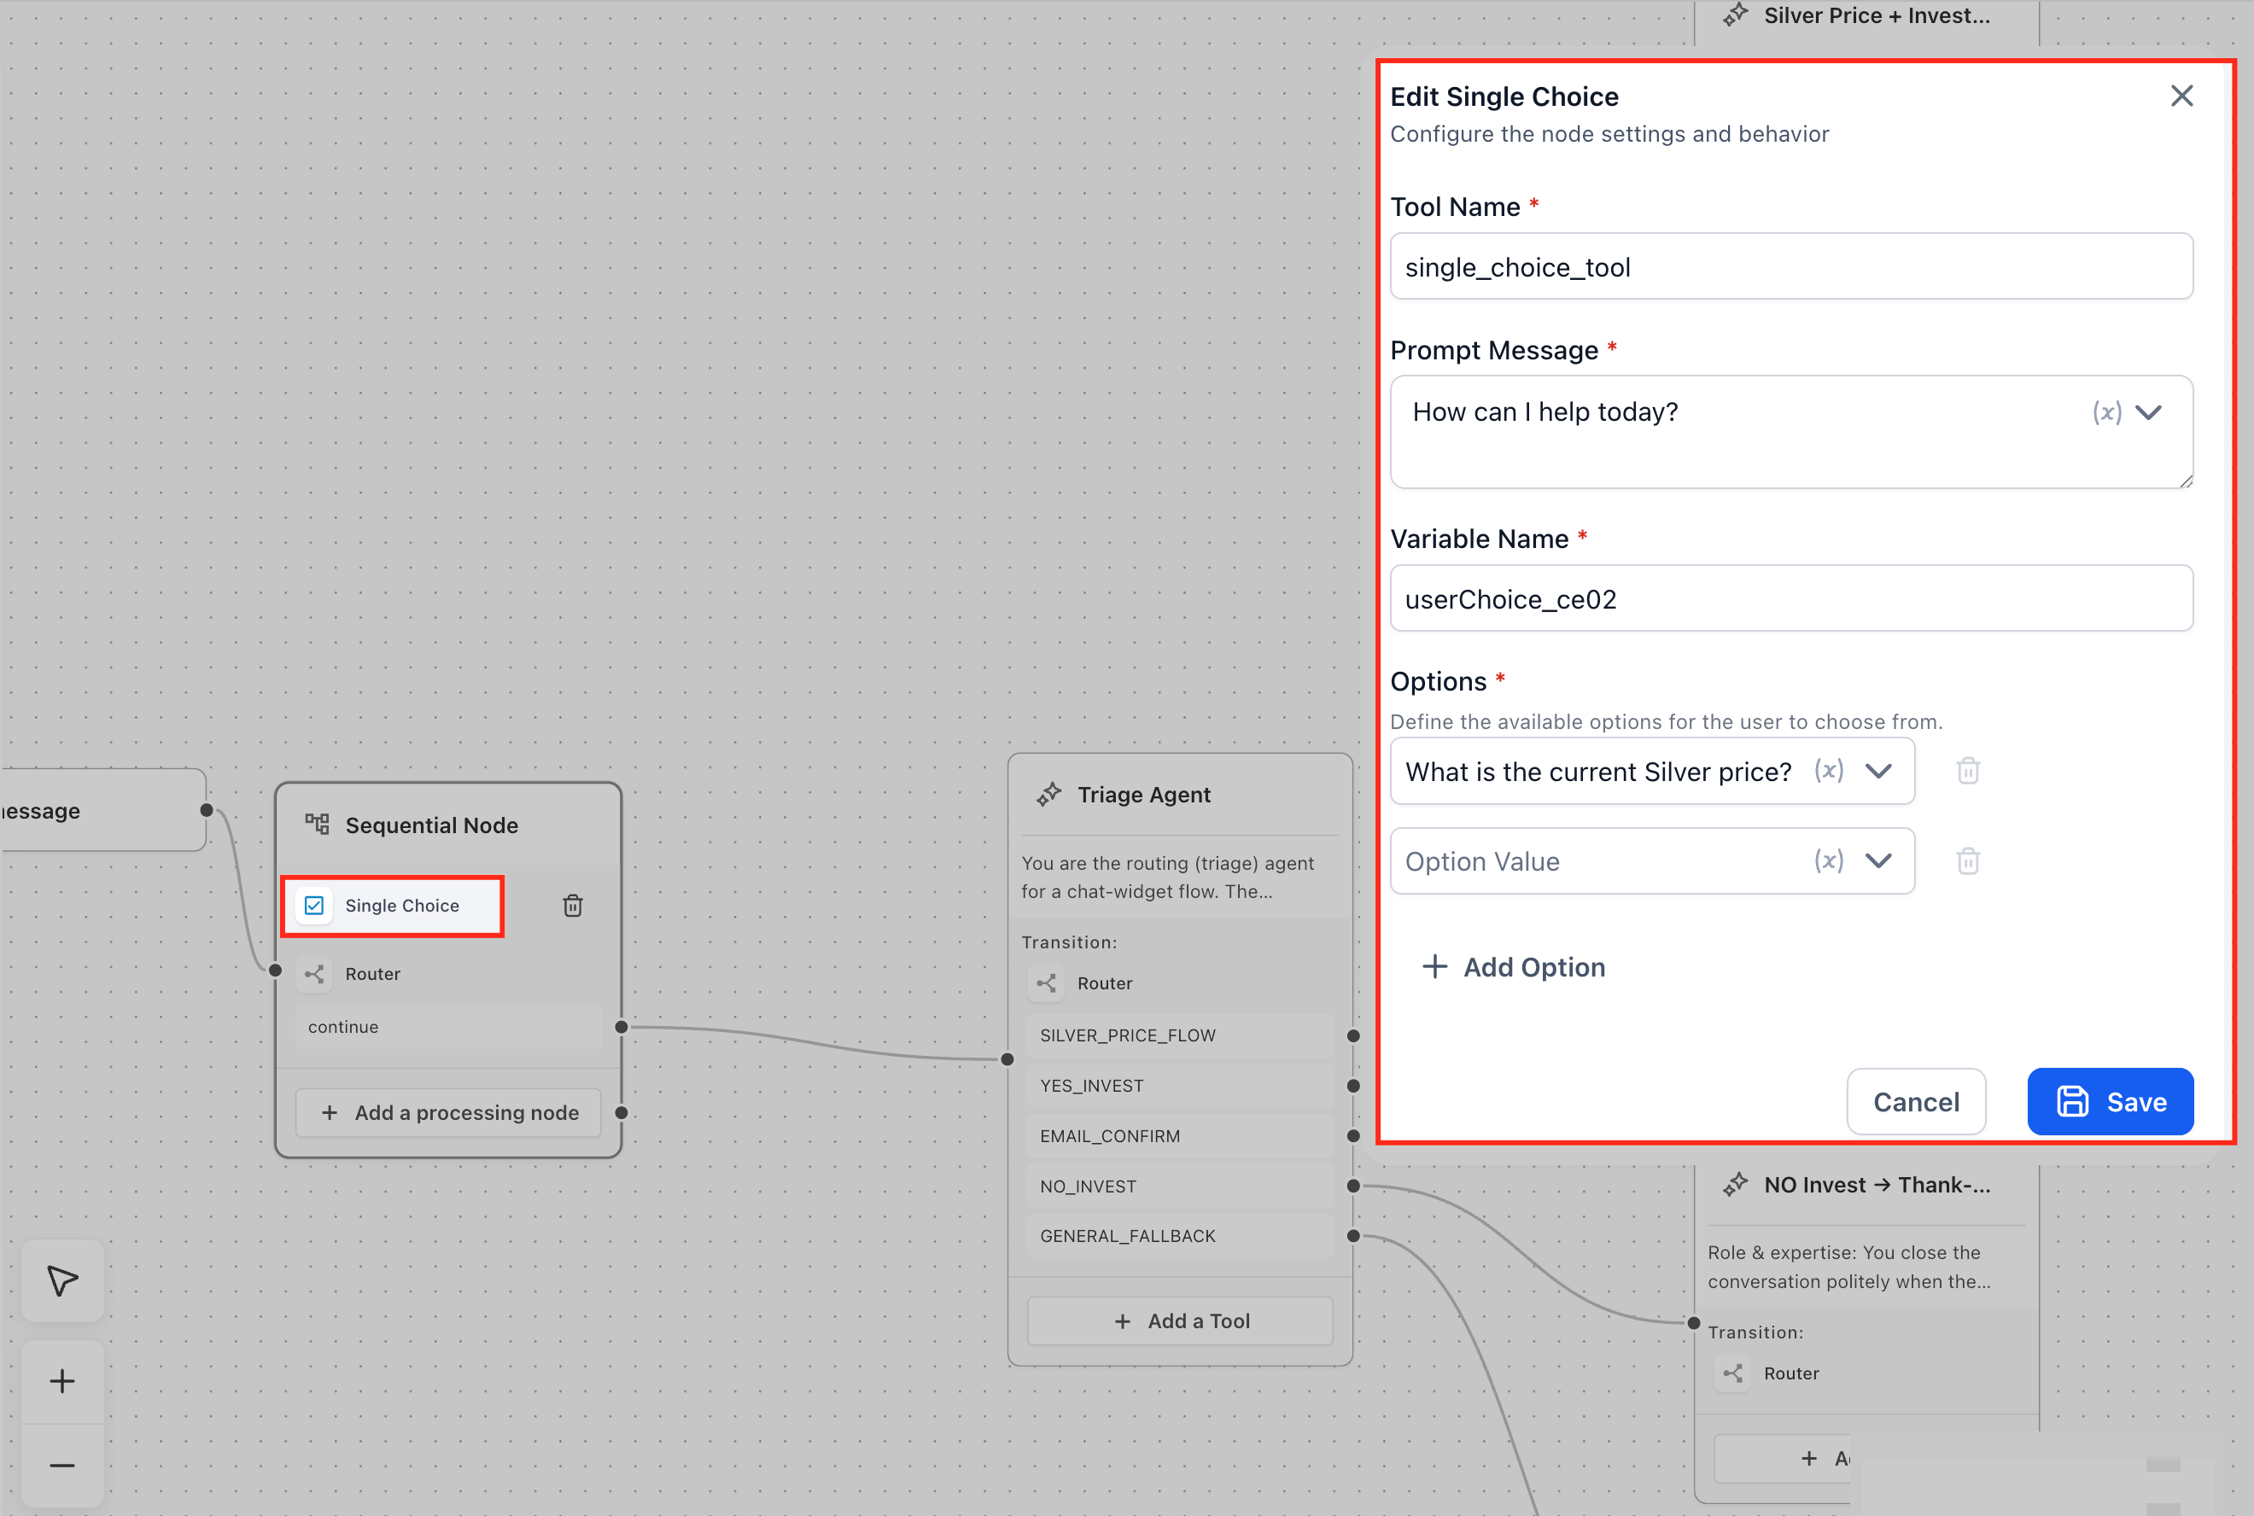
Task: Zoom out the canvas with minus button
Action: [x=63, y=1465]
